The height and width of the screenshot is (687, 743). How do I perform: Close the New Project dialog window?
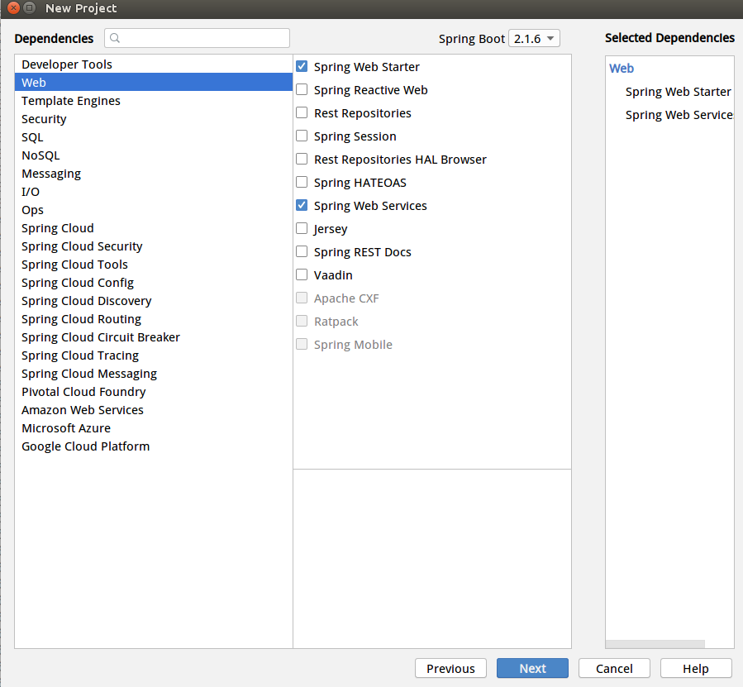click(x=14, y=7)
